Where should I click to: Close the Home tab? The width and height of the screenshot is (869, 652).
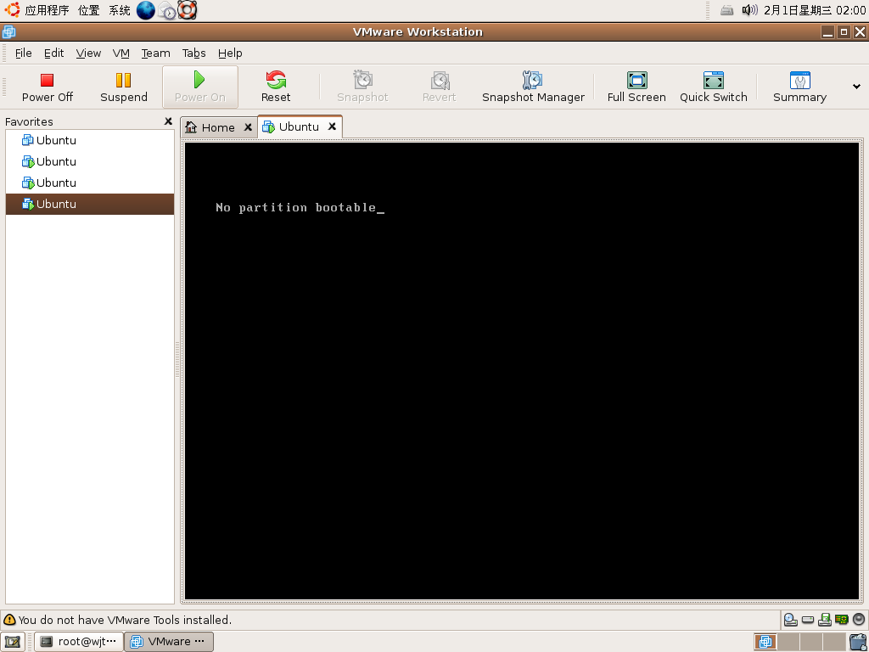[249, 127]
